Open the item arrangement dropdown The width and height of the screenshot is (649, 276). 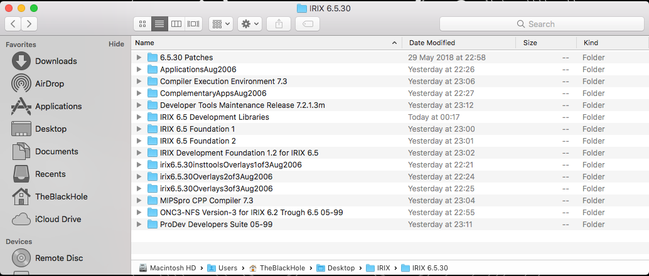pos(221,24)
